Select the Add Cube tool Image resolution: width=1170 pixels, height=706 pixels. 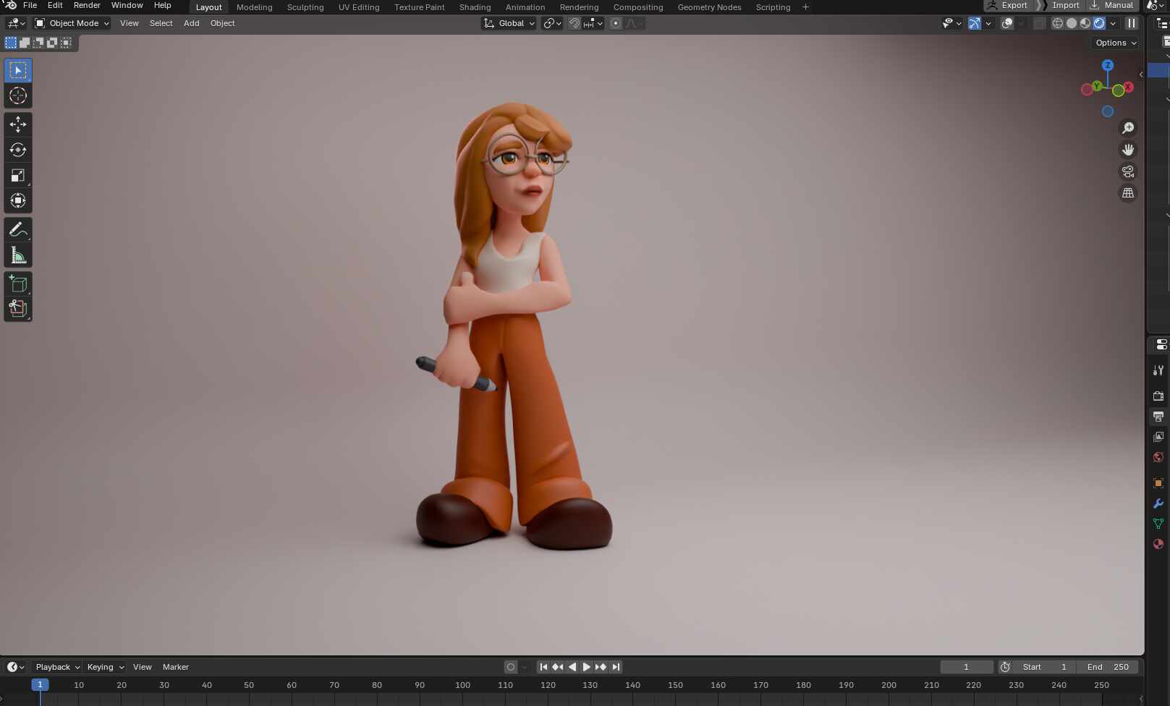pos(18,284)
